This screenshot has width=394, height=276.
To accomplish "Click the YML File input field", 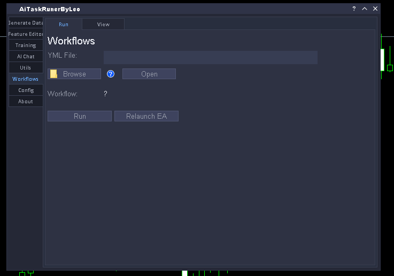I will [210, 57].
